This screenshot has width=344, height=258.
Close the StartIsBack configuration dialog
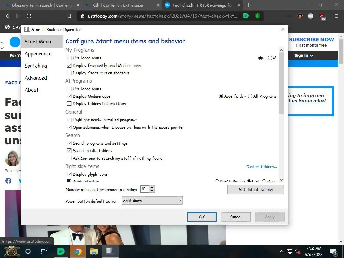point(283,29)
